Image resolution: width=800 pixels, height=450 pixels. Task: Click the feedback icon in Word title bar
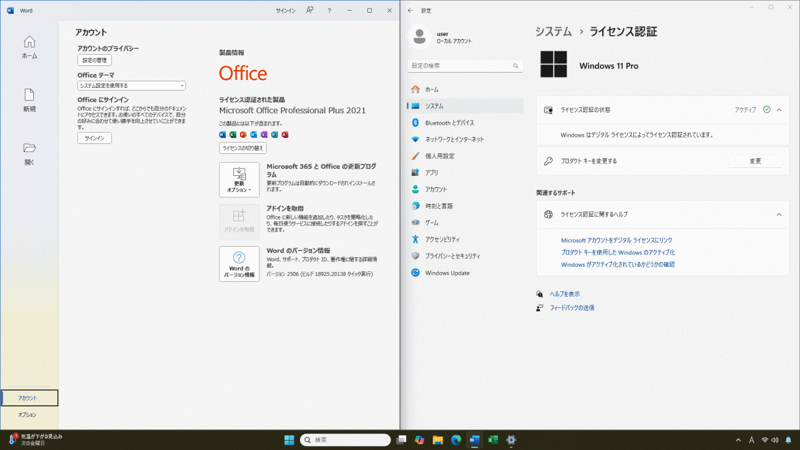[x=309, y=11]
